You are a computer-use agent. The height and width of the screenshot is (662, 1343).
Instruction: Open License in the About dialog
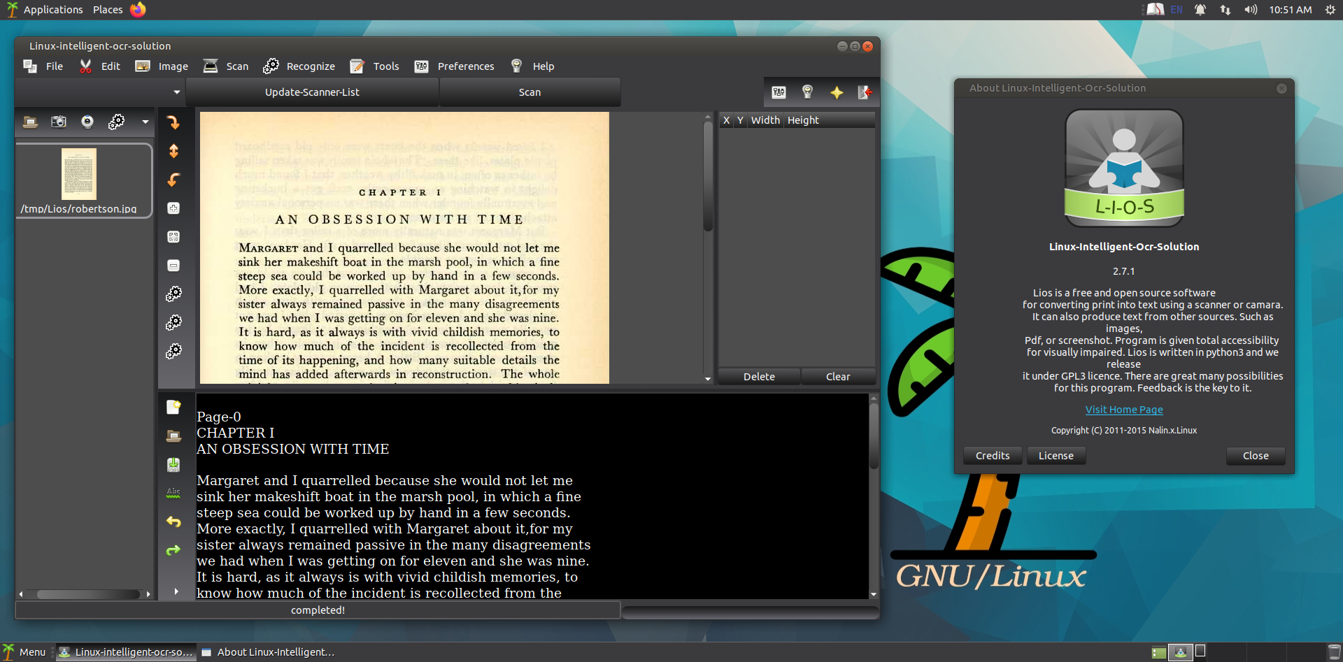(x=1056, y=456)
